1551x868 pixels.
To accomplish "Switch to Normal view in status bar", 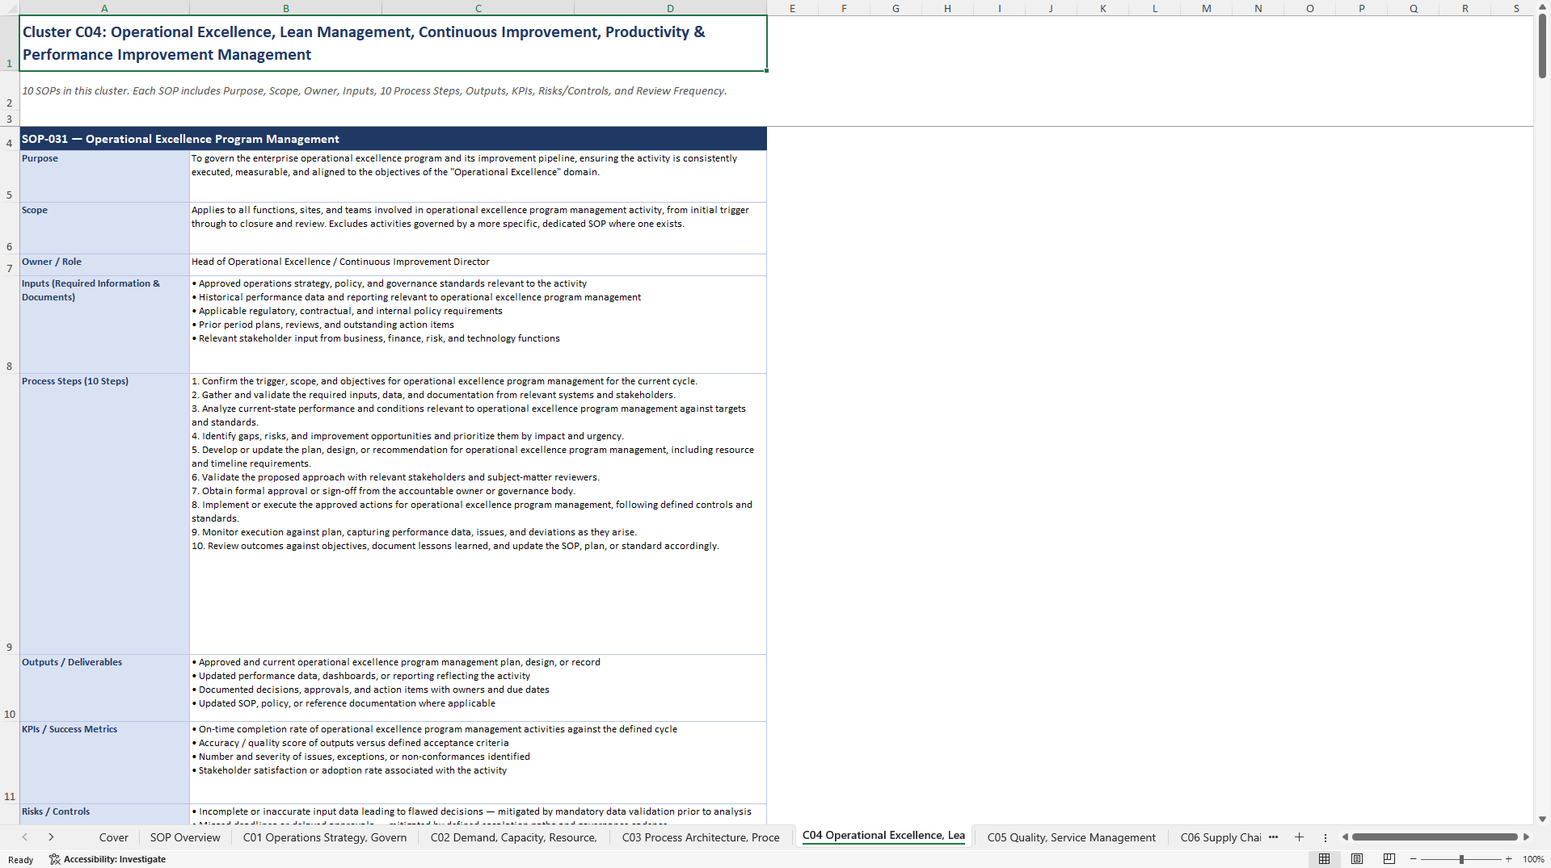I will pyautogui.click(x=1324, y=859).
